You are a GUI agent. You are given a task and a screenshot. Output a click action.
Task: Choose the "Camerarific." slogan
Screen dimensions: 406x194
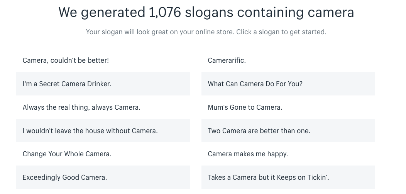(227, 60)
